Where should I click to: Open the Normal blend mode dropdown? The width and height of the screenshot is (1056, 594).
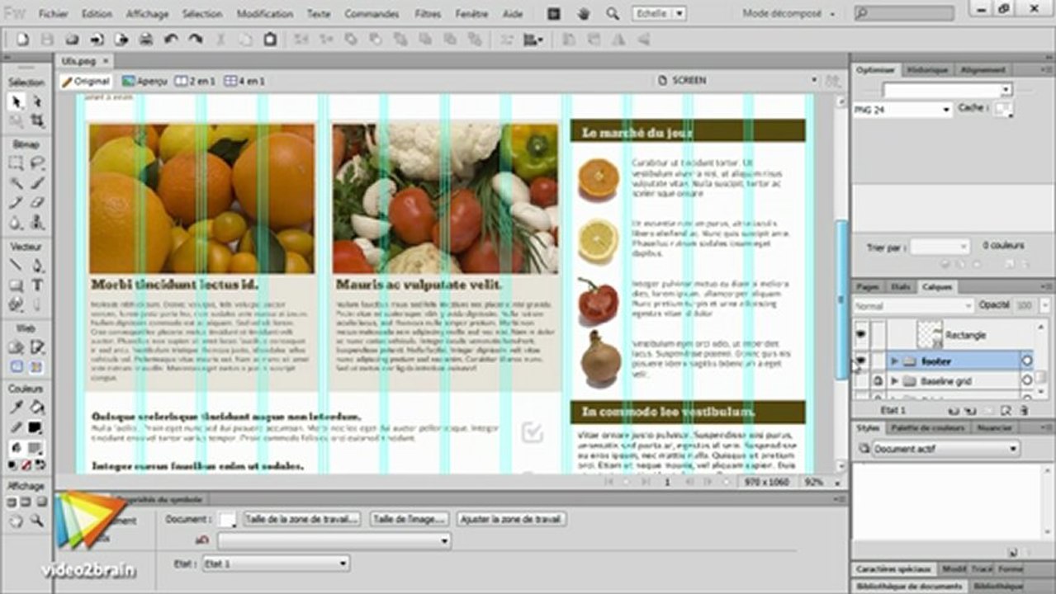[x=914, y=306]
